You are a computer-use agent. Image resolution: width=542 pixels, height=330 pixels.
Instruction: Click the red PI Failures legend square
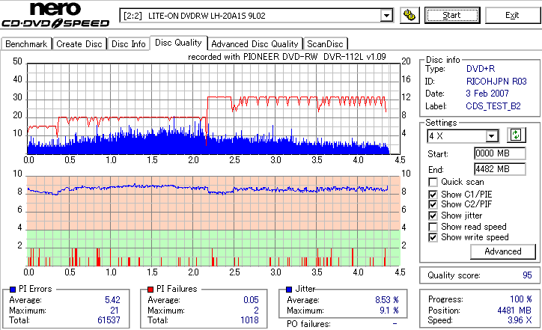pyautogui.click(x=150, y=290)
